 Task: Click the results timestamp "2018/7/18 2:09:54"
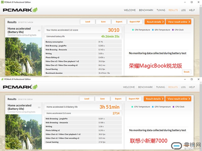coord(25,99)
